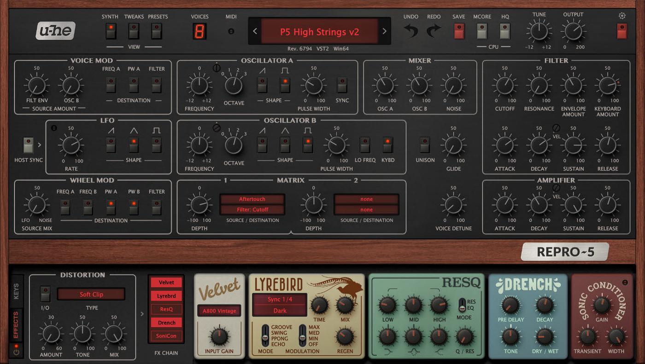This screenshot has width=645, height=364.
Task: Toggle Filter envelope VEL velocity icon
Action: point(556,128)
